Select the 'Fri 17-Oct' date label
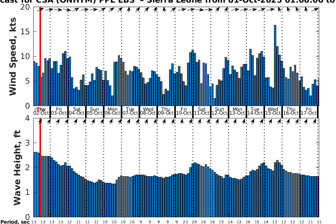Image resolution: width=336 pixels, height=224 pixels. click(x=308, y=111)
